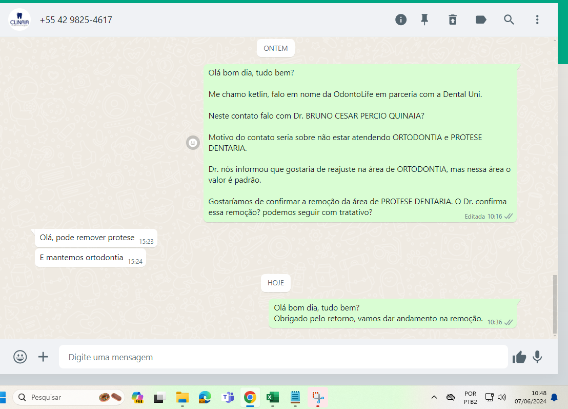Click the 'ONTEM' date label
568x409 pixels.
[276, 48]
